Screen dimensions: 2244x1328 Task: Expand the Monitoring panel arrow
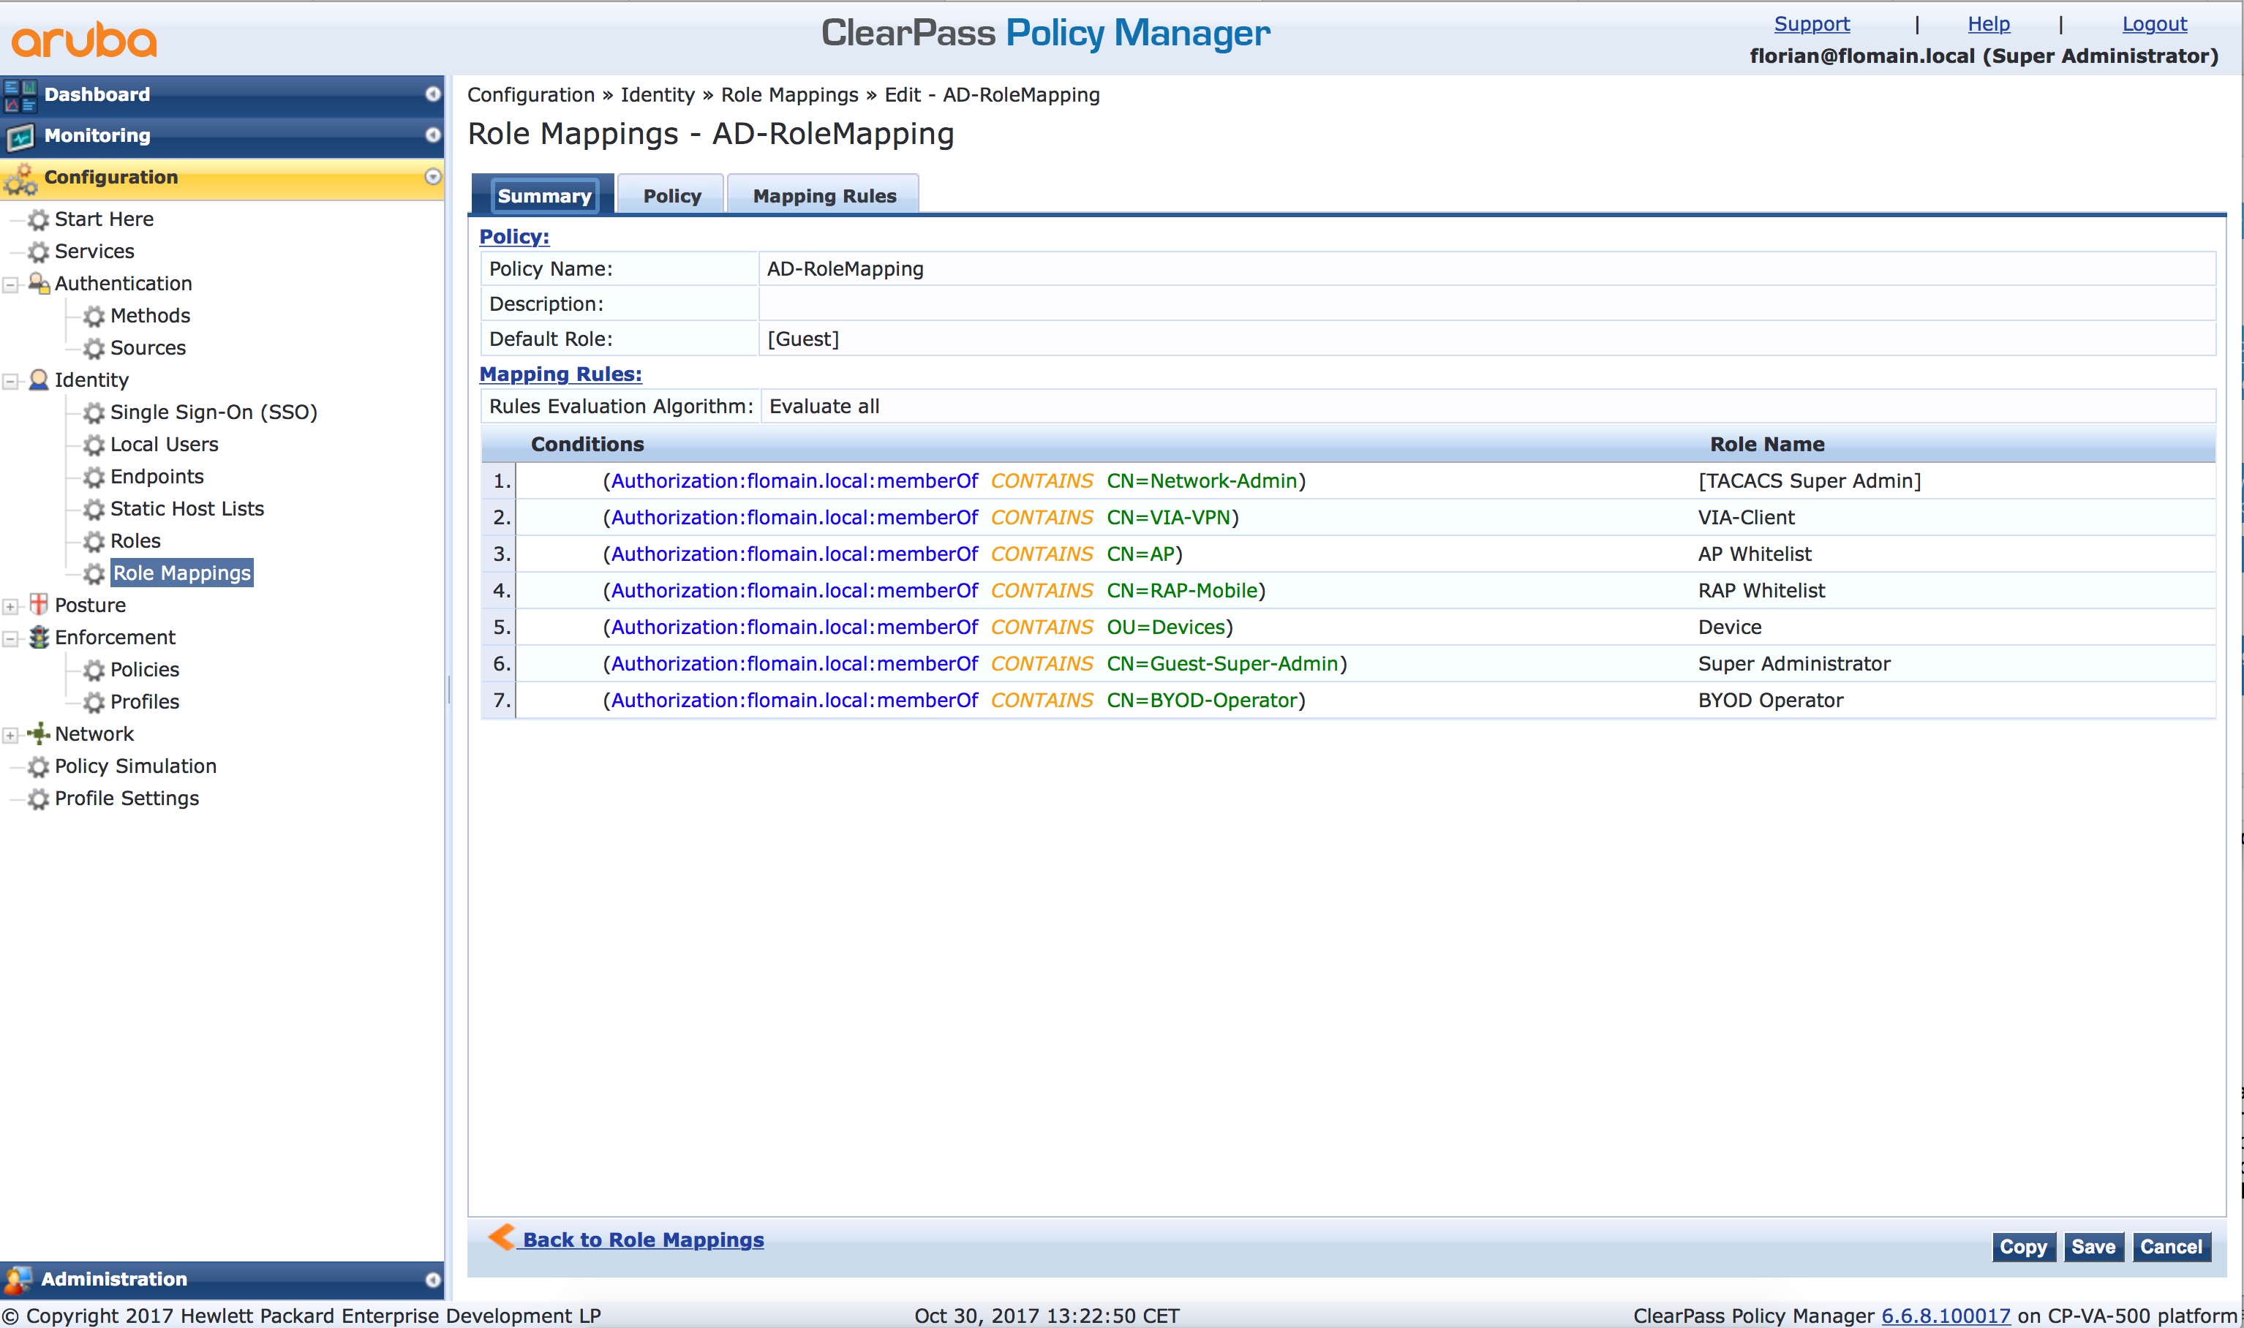[432, 135]
